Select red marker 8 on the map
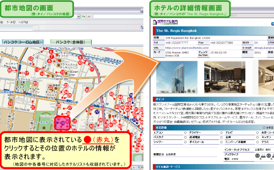 49,61
